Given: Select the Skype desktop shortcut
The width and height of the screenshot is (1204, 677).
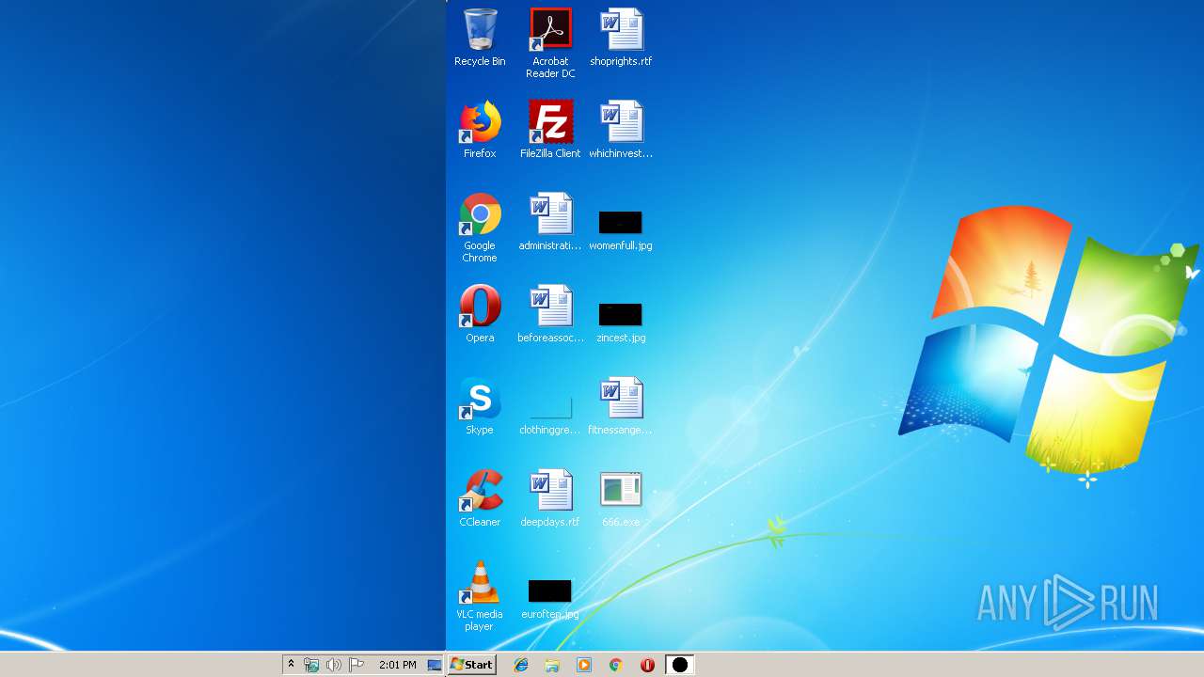Looking at the screenshot, I should tap(480, 406).
